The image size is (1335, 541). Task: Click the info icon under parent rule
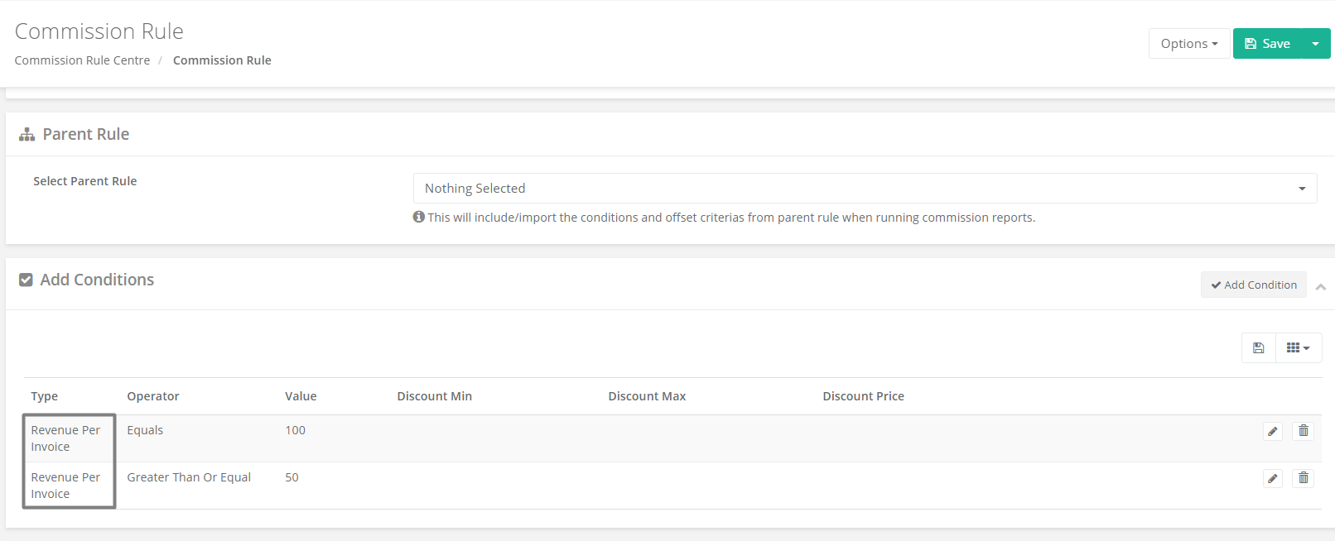(x=419, y=217)
